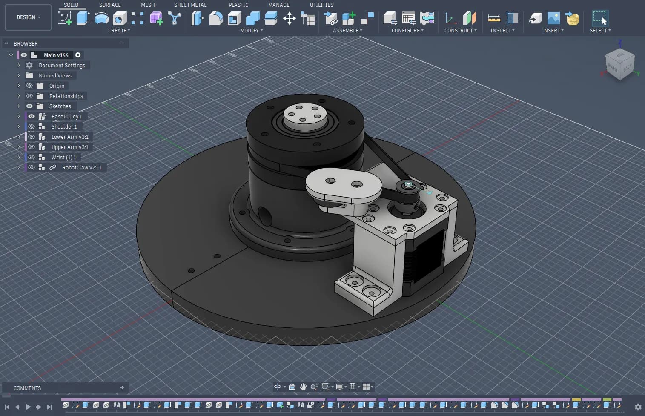This screenshot has width=645, height=416.
Task: Open the CONSTRUCT dropdown menu
Action: 460,31
